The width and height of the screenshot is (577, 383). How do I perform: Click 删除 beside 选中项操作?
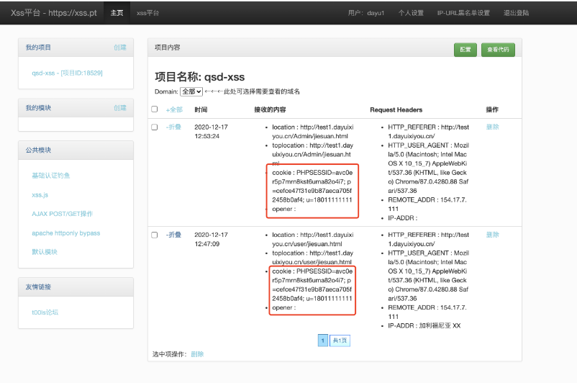197,354
